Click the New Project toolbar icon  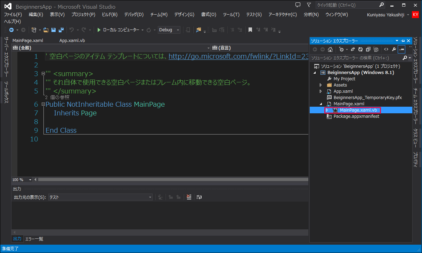click(34, 30)
